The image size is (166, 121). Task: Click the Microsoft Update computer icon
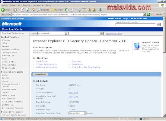(137, 46)
